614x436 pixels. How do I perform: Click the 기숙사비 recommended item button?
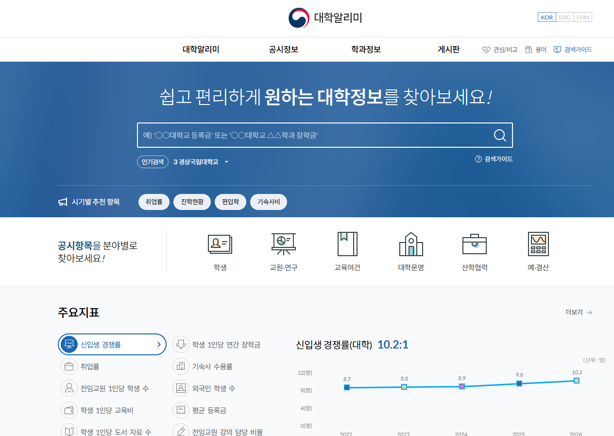269,202
